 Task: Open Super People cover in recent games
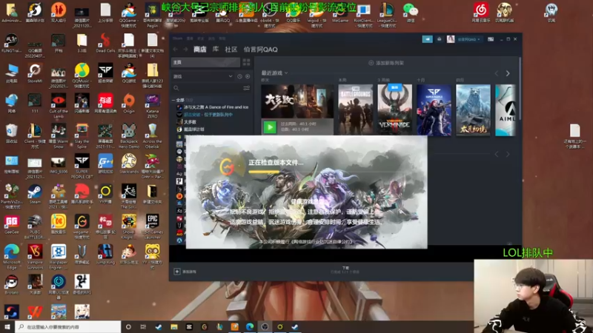click(434, 110)
